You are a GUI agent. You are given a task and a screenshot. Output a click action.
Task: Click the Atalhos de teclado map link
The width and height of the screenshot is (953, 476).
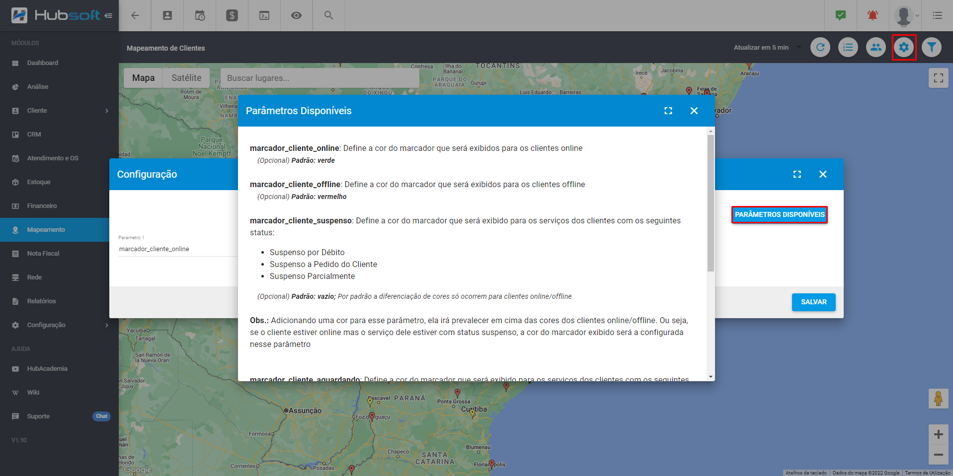pyautogui.click(x=806, y=473)
